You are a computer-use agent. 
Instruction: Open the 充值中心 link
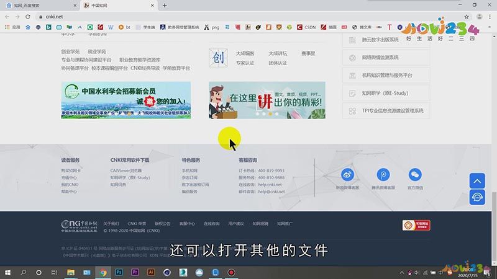click(69, 177)
